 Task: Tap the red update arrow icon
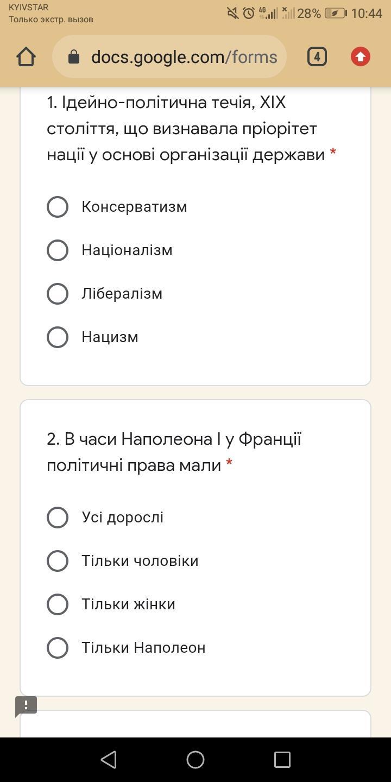click(360, 56)
